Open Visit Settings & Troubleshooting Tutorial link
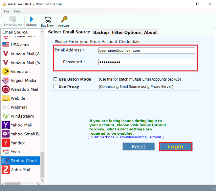This screenshot has width=216, height=191. [x=126, y=137]
